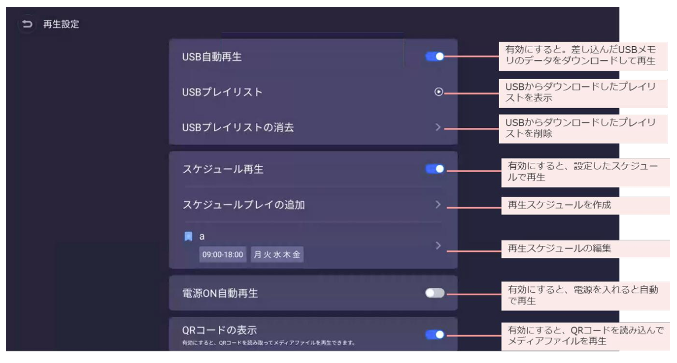677x363 pixels.
Task: Click the USBプレイリスト play circle icon
Action: point(439,91)
